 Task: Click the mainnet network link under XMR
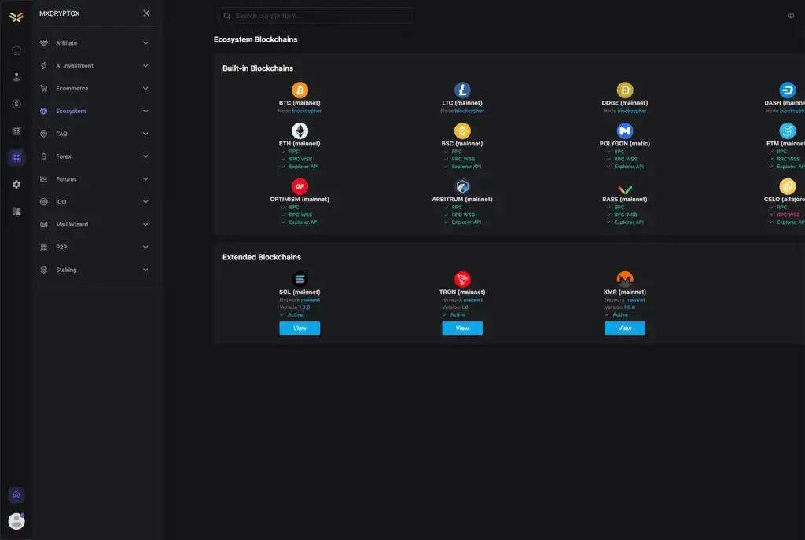pyautogui.click(x=635, y=299)
